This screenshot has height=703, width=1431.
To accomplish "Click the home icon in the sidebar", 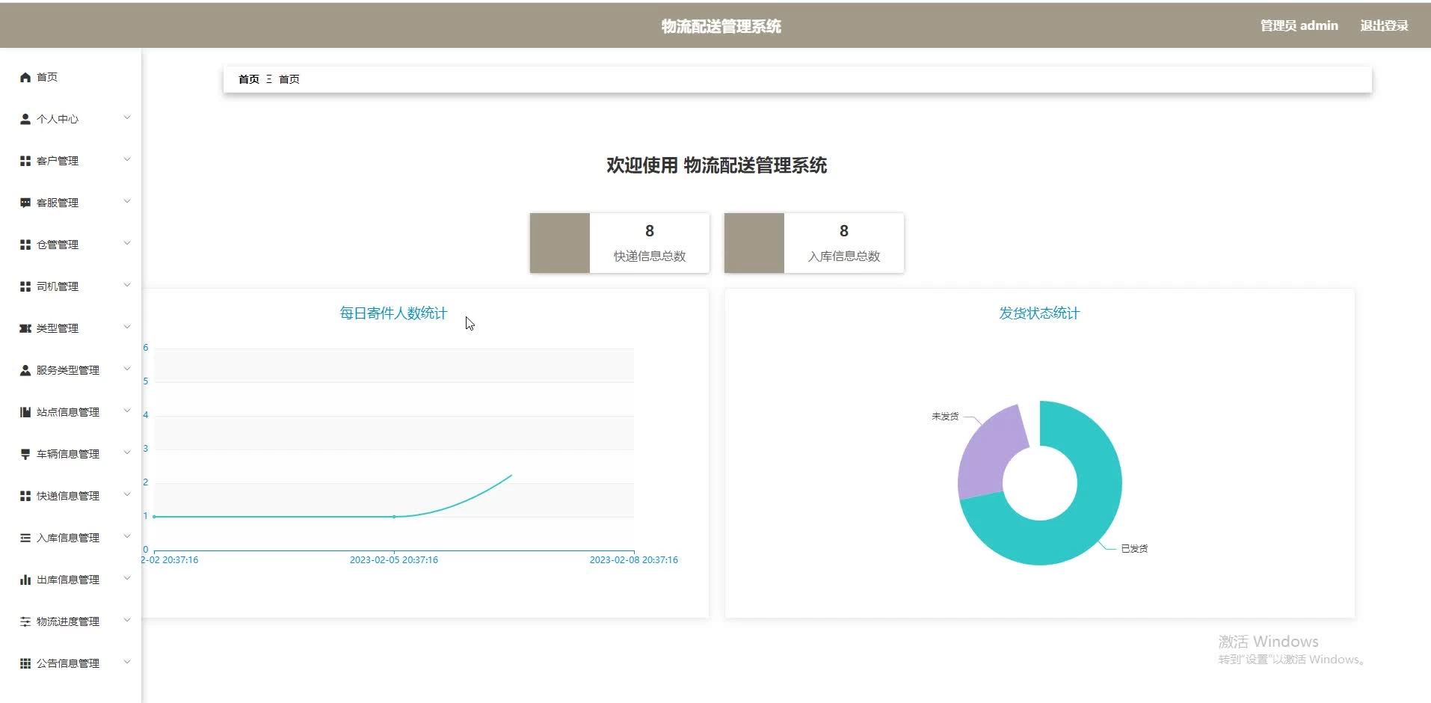I will tap(25, 77).
